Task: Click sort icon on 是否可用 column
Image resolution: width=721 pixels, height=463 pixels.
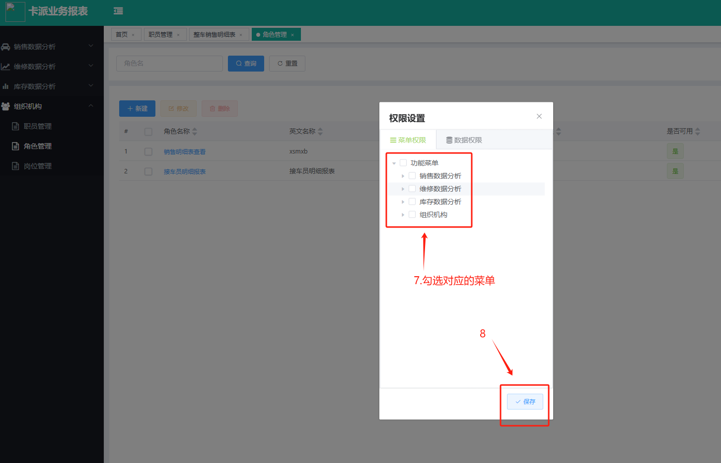Action: click(x=698, y=131)
